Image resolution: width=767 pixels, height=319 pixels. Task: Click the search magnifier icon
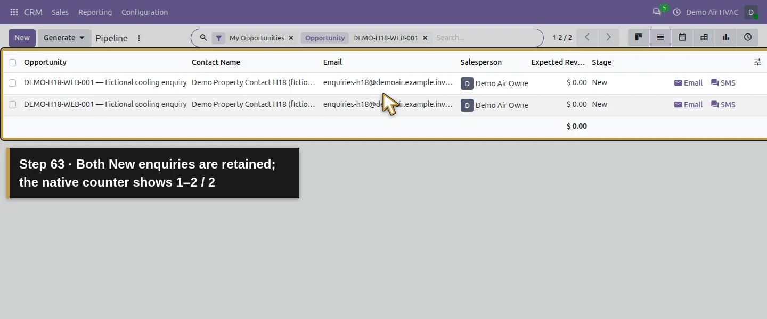pyautogui.click(x=203, y=38)
